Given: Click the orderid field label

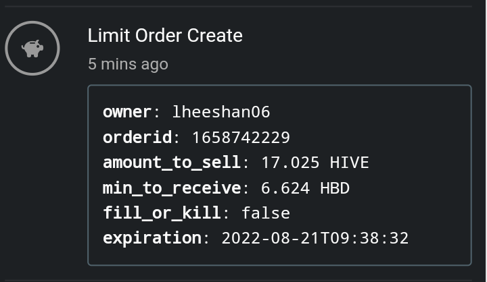Looking at the screenshot, I should [x=137, y=137].
